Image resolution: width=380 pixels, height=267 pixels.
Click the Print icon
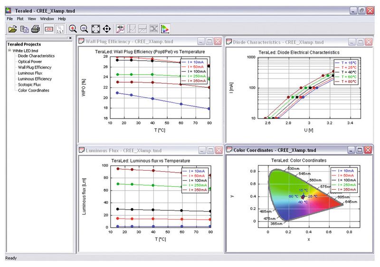[x=35, y=29]
